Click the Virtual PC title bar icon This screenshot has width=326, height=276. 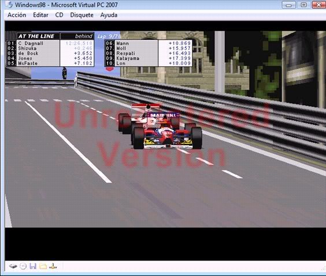tap(9, 5)
